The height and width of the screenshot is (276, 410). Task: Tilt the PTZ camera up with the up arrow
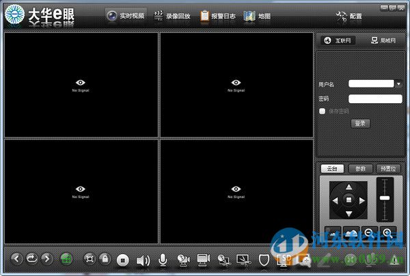[x=348, y=187]
